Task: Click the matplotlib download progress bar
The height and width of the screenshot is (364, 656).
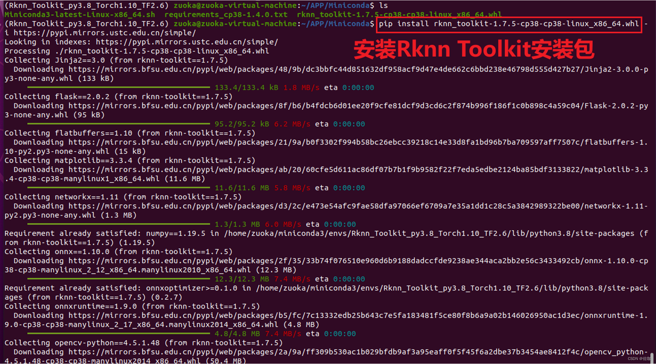Action: [118, 188]
